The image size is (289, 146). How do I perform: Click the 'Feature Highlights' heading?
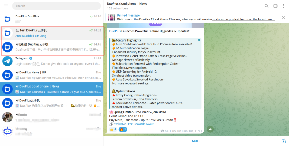tap(128, 40)
